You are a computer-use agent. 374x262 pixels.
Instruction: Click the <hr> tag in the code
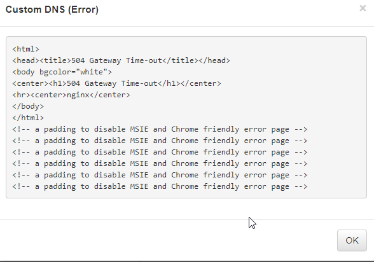[22, 95]
